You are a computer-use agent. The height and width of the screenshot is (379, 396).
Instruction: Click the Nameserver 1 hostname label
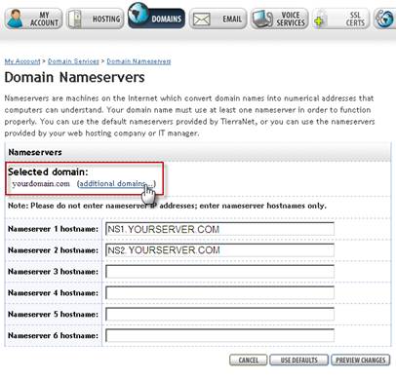pos(53,229)
